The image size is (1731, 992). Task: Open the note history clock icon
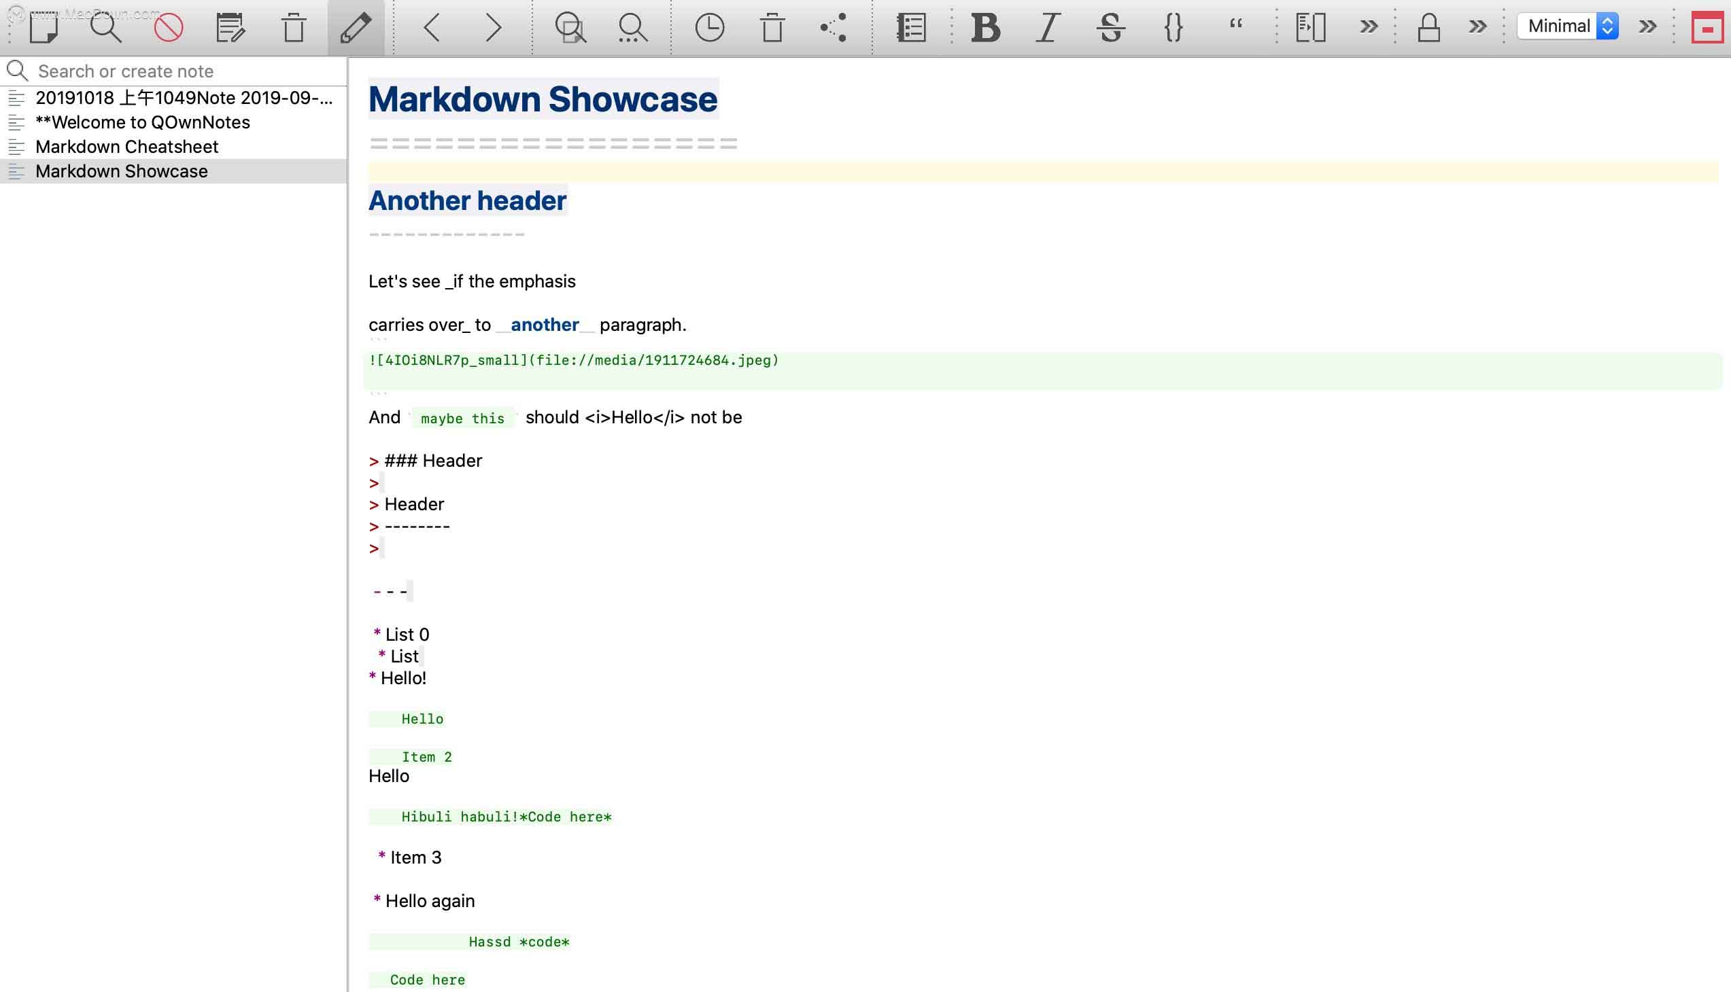coord(709,27)
